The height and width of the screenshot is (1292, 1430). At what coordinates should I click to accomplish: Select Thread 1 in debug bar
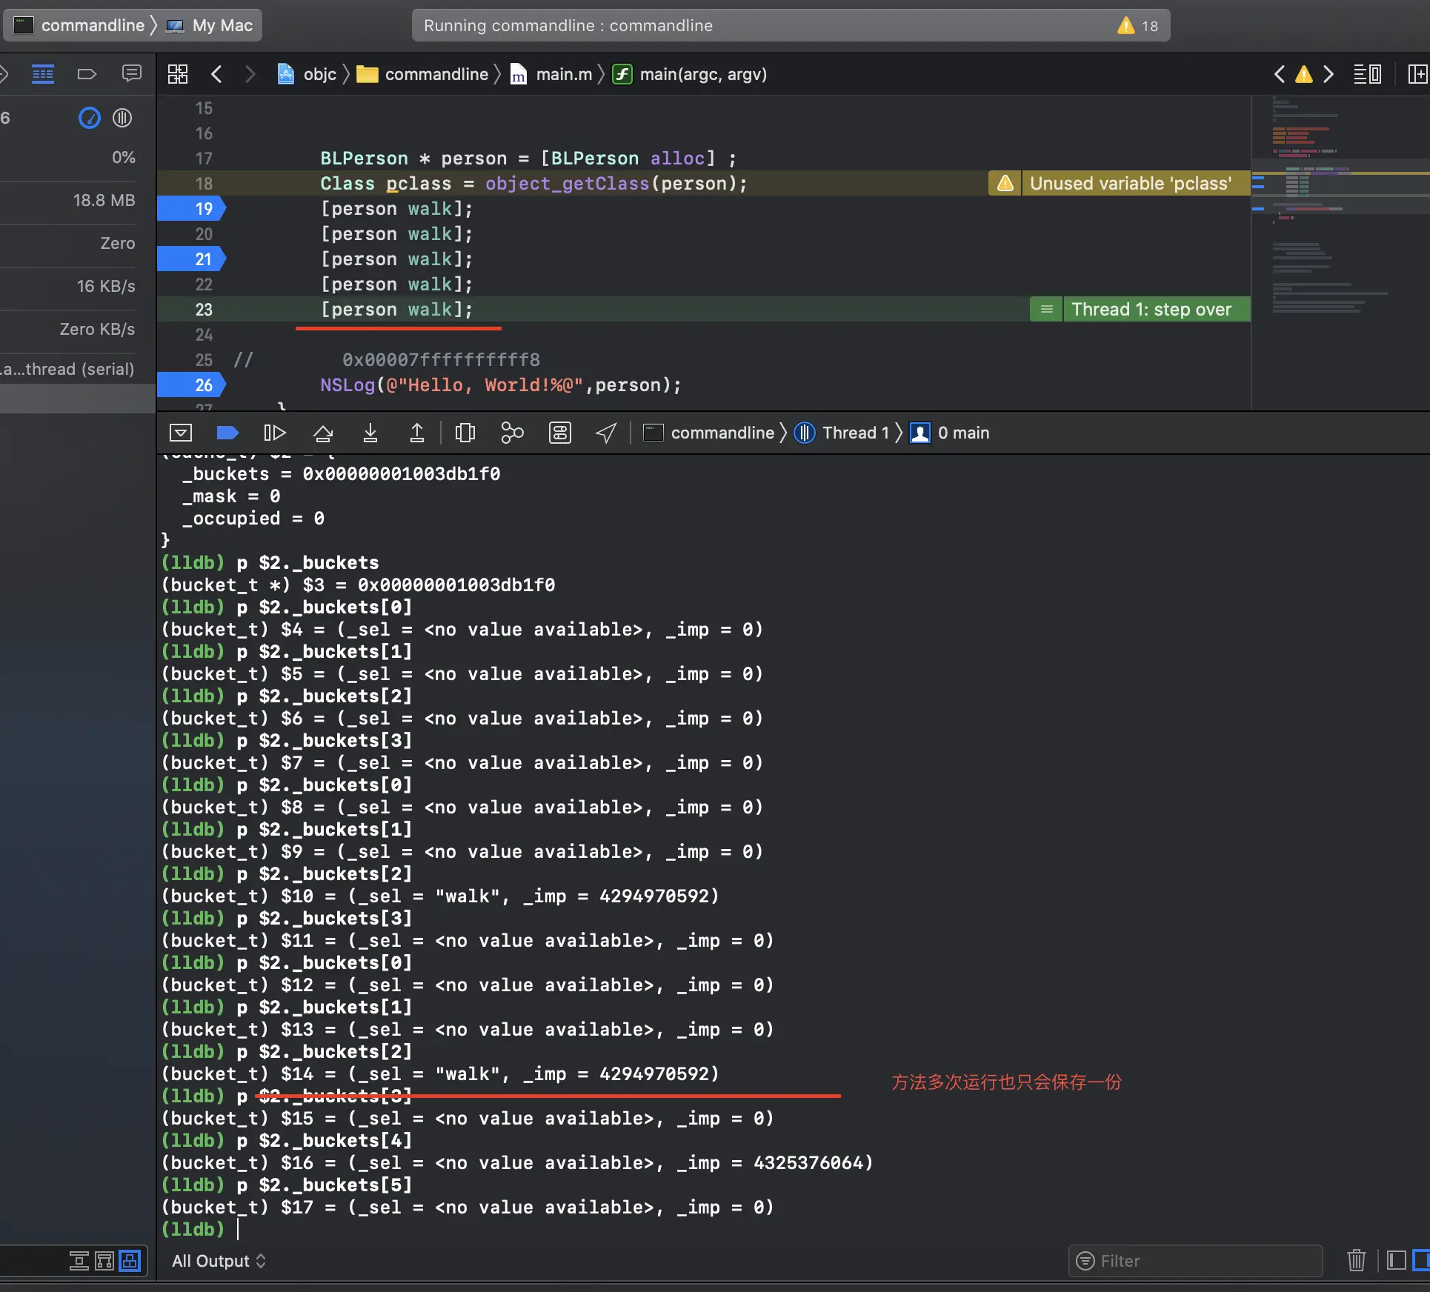(x=854, y=433)
